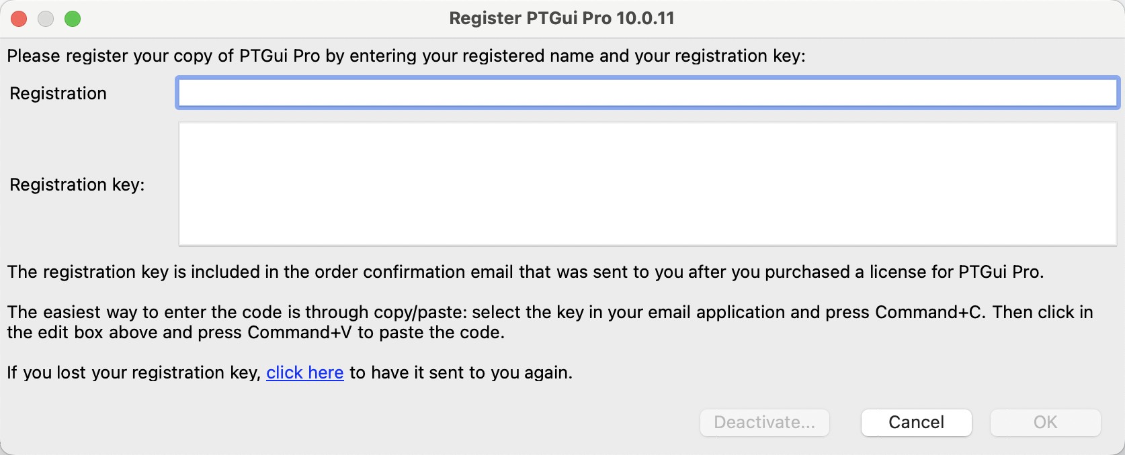Click the "If you lost your registration key" text

[x=134, y=372]
